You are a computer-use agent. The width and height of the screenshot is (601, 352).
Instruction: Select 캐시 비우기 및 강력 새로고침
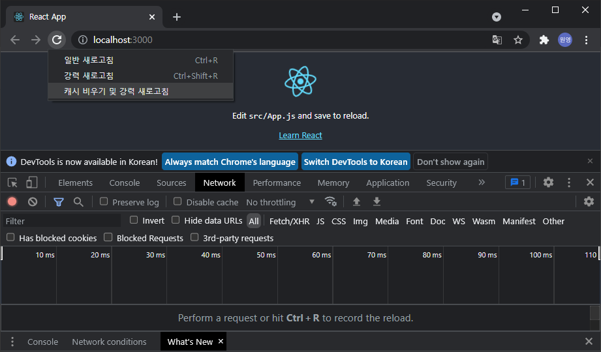[x=141, y=91]
